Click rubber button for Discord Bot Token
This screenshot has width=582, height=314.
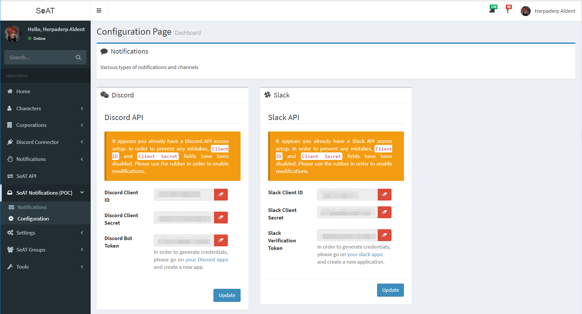(x=221, y=240)
